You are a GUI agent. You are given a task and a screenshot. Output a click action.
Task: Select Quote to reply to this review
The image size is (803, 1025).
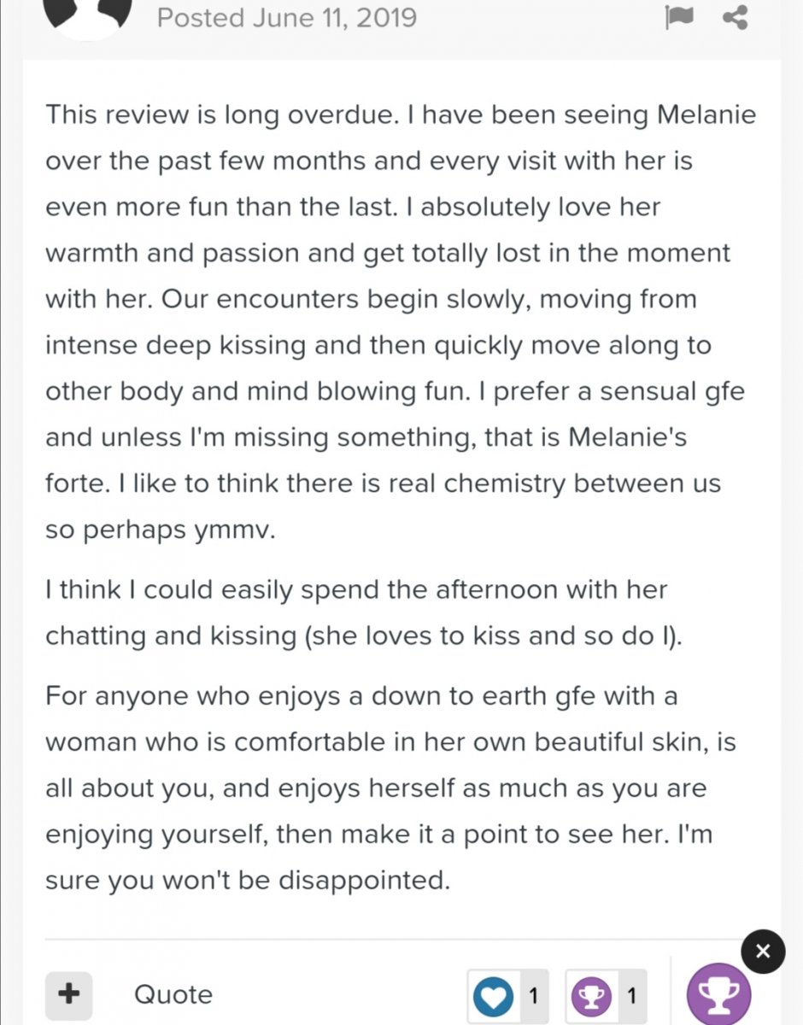(x=173, y=995)
